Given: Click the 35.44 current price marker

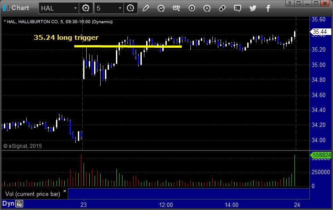Looking at the screenshot, I should [x=320, y=32].
